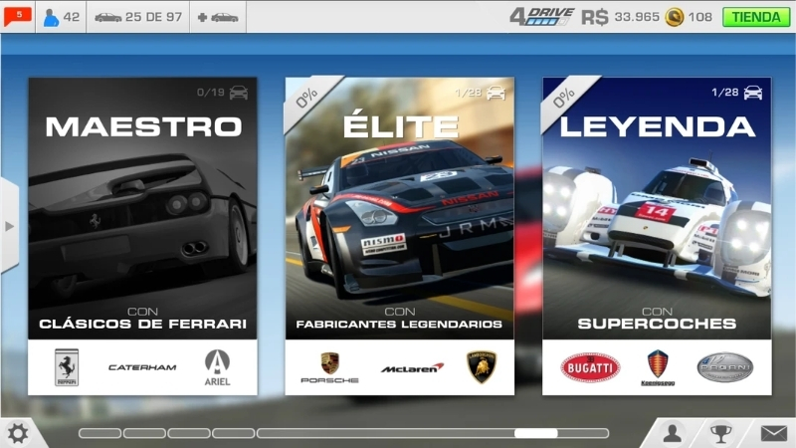This screenshot has height=448, width=796.
Task: Tap the white scroll position indicator
Action: tap(536, 433)
